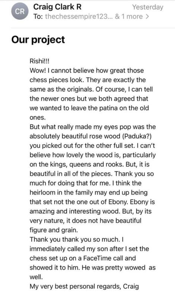Tap the 'To:' label in header
The height and width of the screenshot is (297, 175).
tap(39, 17)
